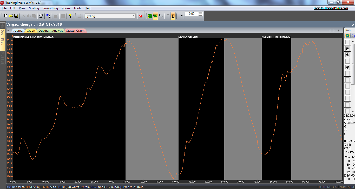Open the Smoothing menu

(50, 8)
